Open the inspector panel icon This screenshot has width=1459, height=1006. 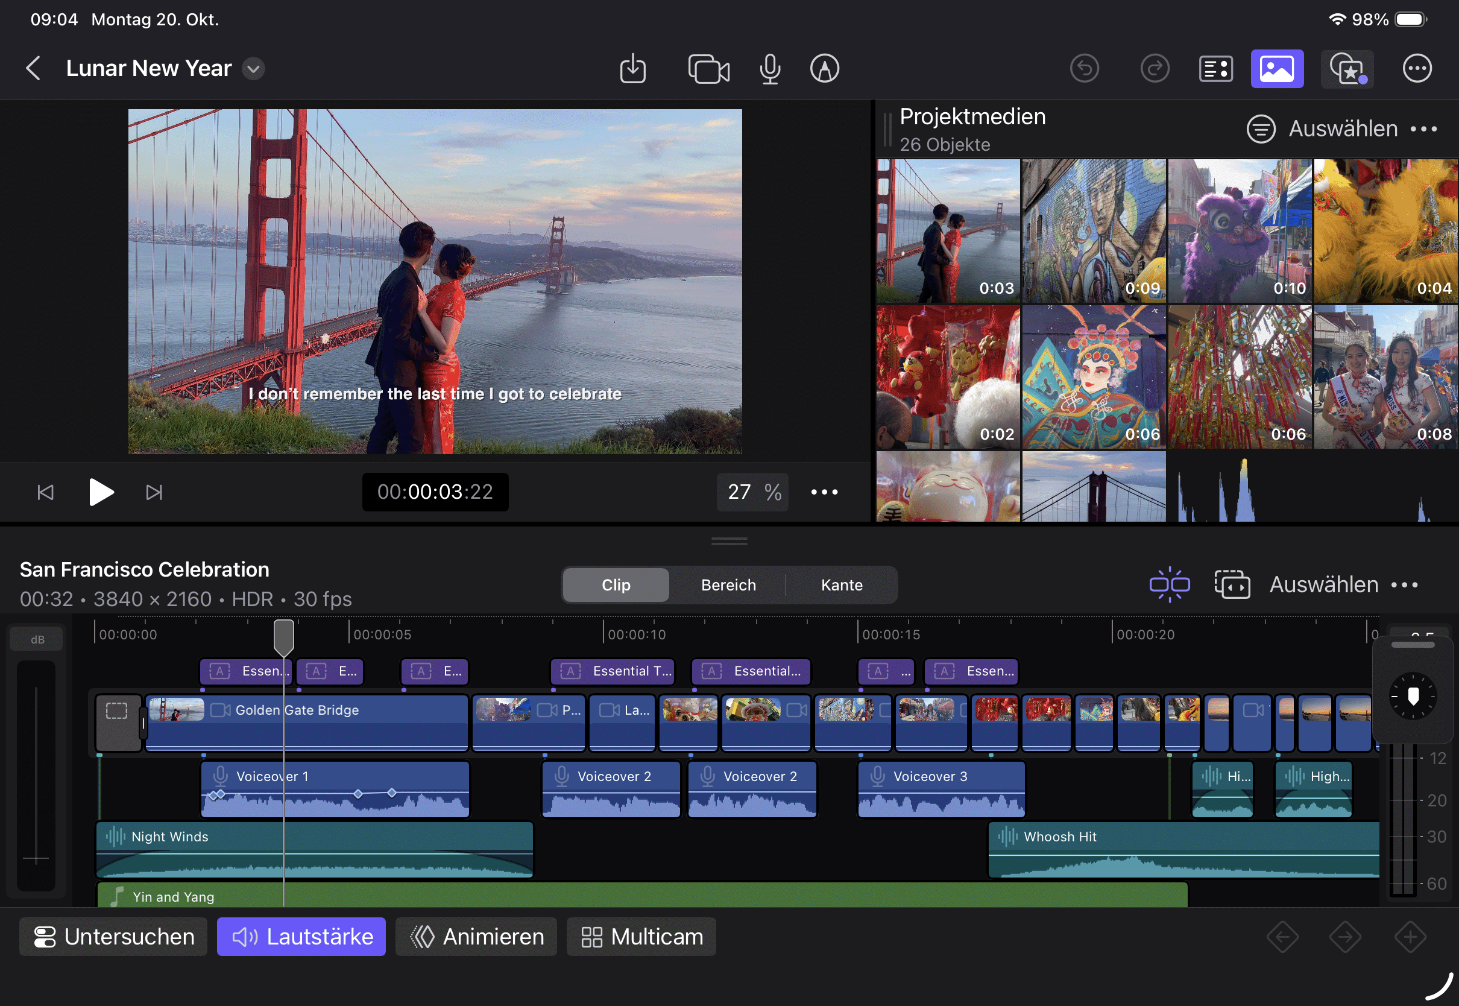(1215, 68)
